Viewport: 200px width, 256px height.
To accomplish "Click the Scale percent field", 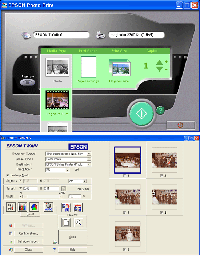I will click(75, 196).
